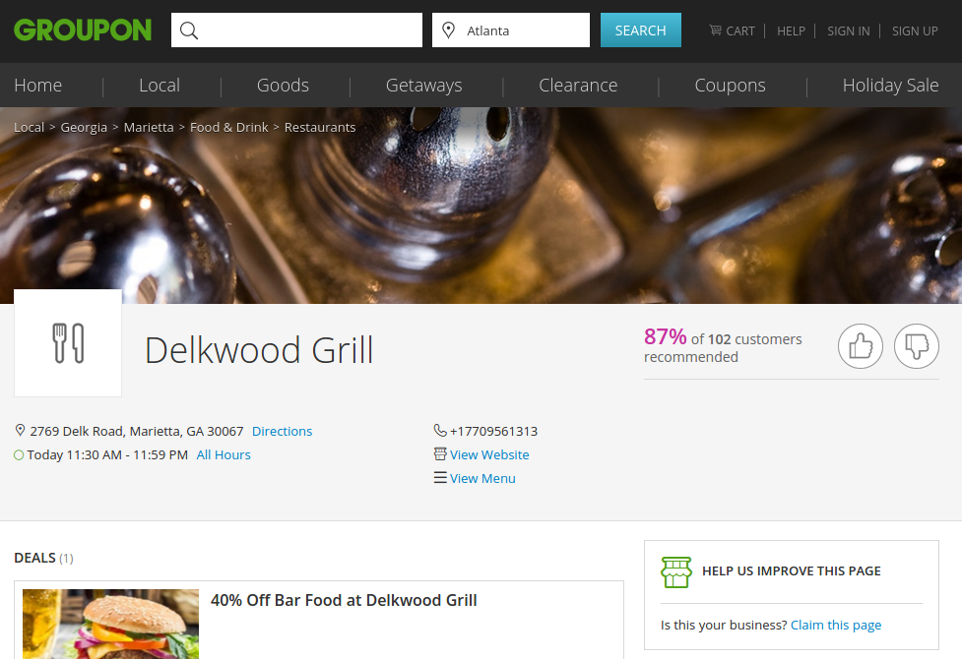Open the View Menu link
Screen dimensions: 962x659
click(x=482, y=478)
